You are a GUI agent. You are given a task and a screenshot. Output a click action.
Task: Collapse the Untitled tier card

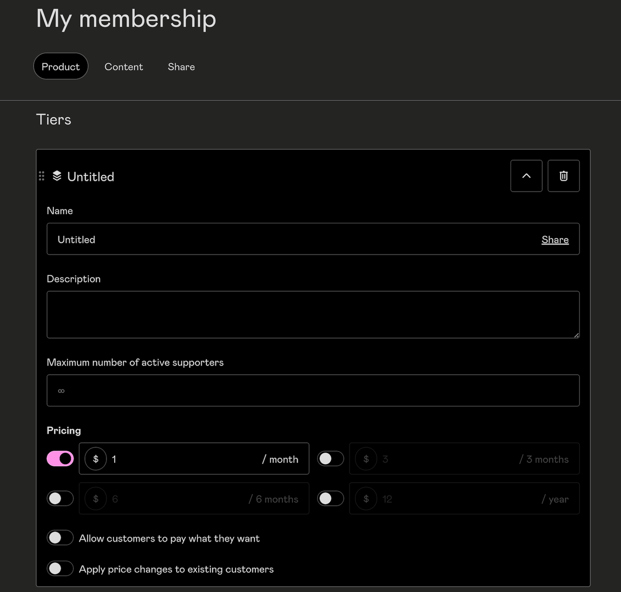(526, 176)
